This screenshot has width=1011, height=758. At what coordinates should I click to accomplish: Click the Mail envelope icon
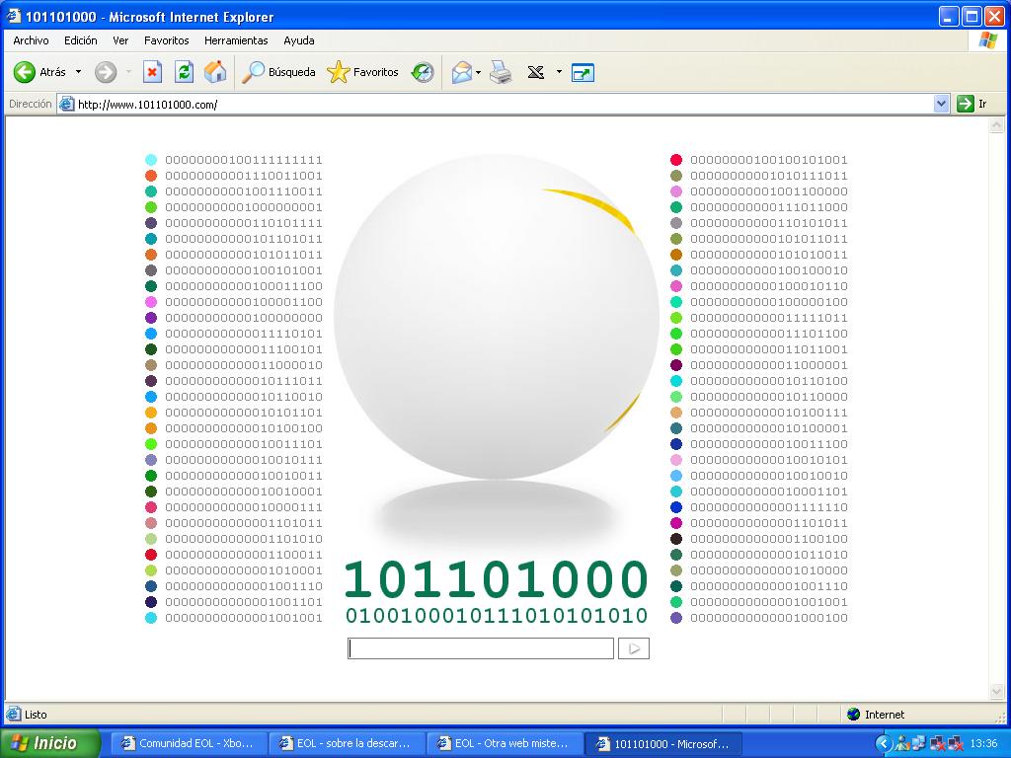(x=461, y=72)
